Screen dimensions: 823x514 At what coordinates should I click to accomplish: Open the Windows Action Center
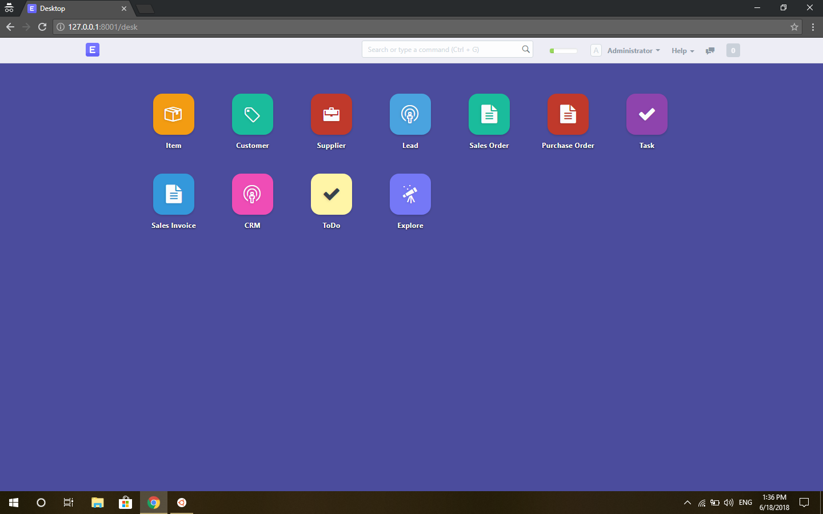coord(804,503)
